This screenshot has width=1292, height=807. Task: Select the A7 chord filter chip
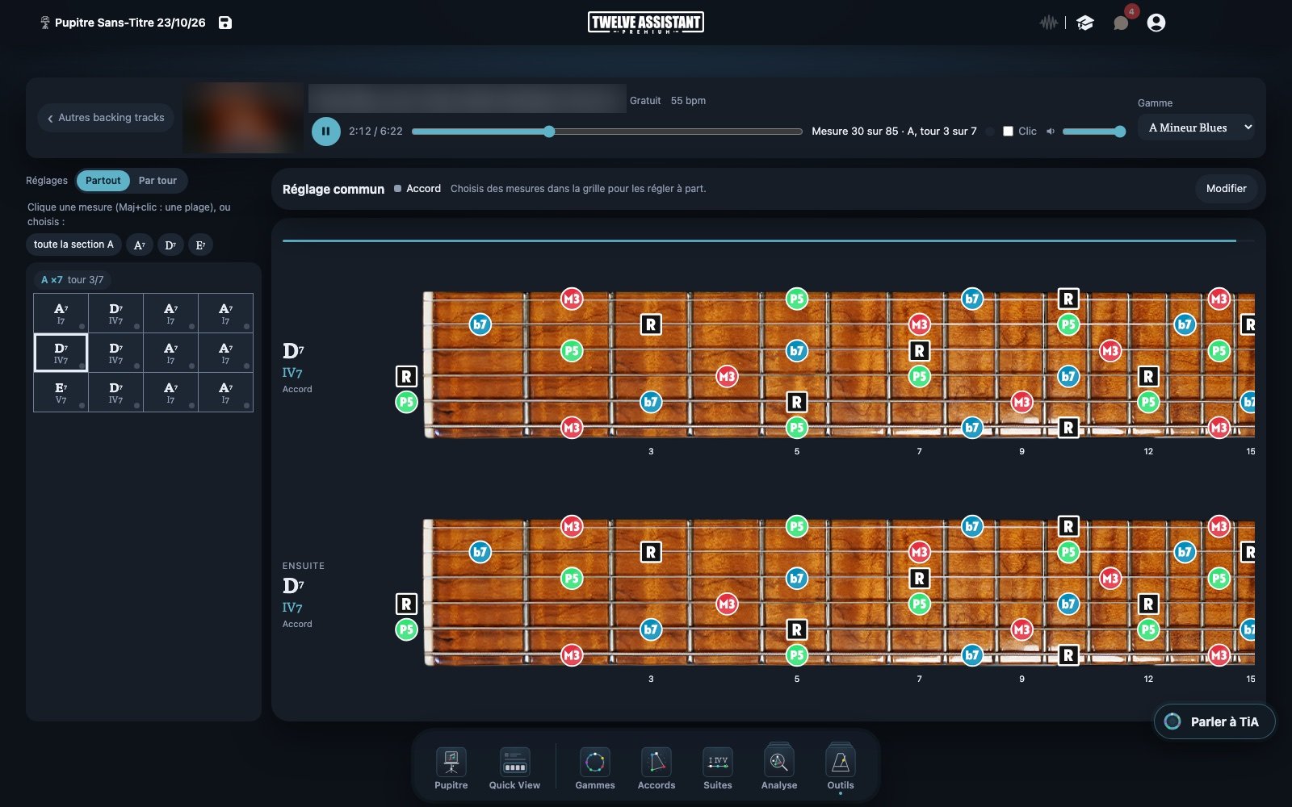pos(140,245)
